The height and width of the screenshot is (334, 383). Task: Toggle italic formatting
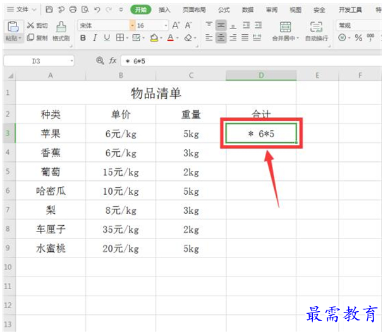point(95,38)
